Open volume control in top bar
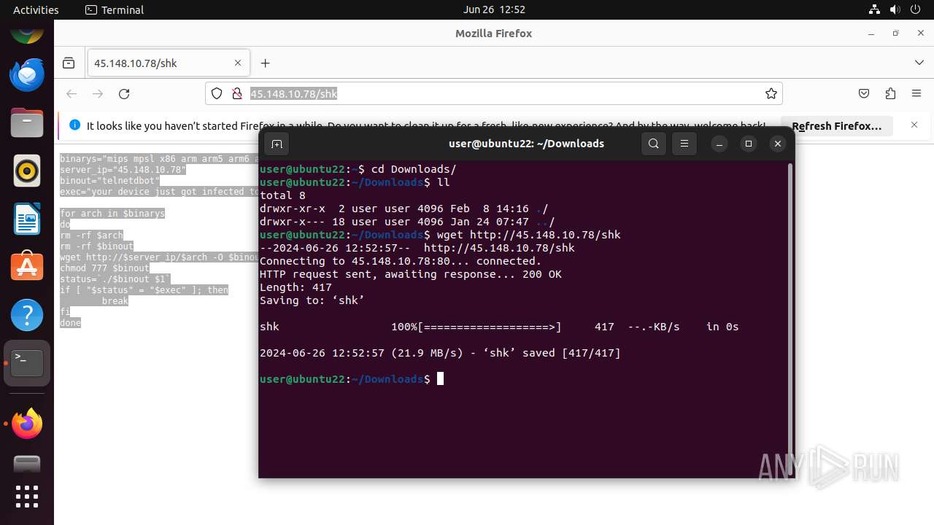The width and height of the screenshot is (934, 525). 895,9
